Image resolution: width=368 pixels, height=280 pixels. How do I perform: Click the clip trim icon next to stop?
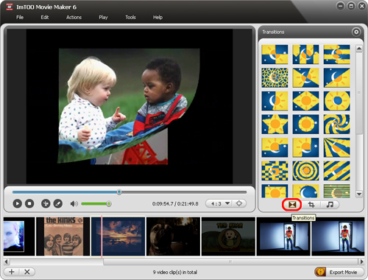point(46,203)
